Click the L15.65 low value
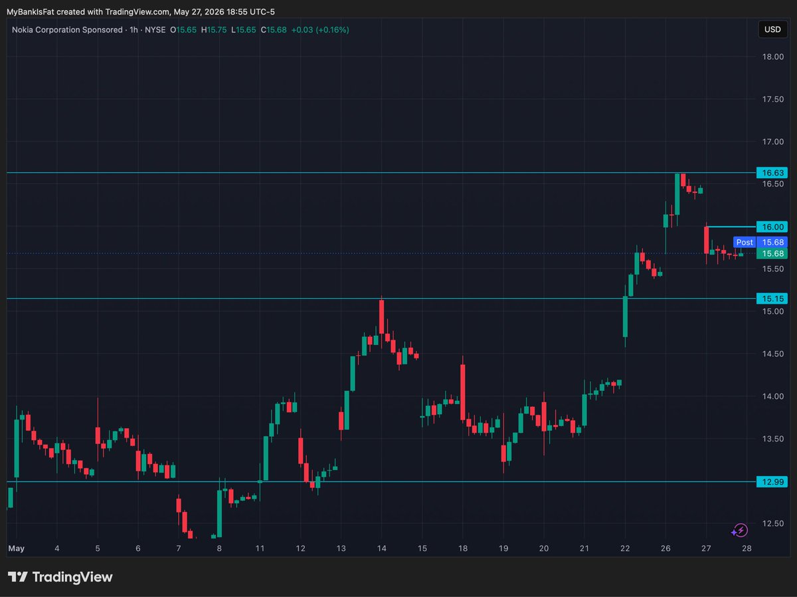The height and width of the screenshot is (597, 797). 244,30
